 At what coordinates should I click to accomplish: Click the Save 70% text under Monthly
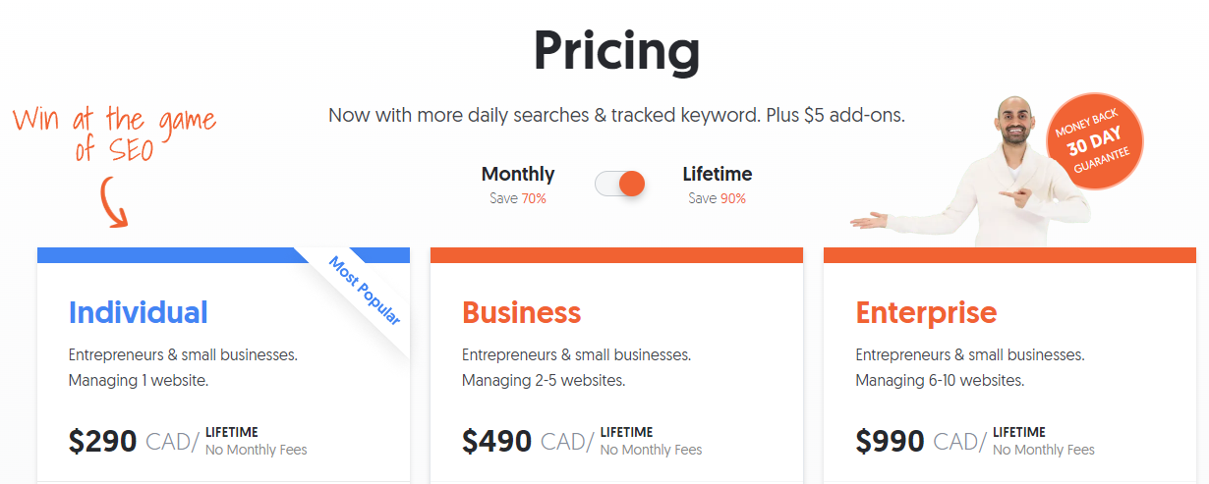tap(518, 198)
